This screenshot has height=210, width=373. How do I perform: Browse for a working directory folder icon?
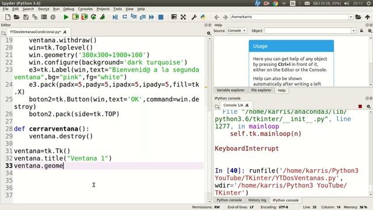pos(358,17)
